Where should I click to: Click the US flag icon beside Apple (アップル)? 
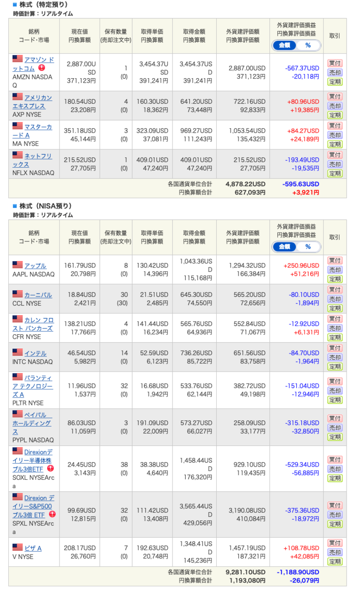(x=18, y=265)
